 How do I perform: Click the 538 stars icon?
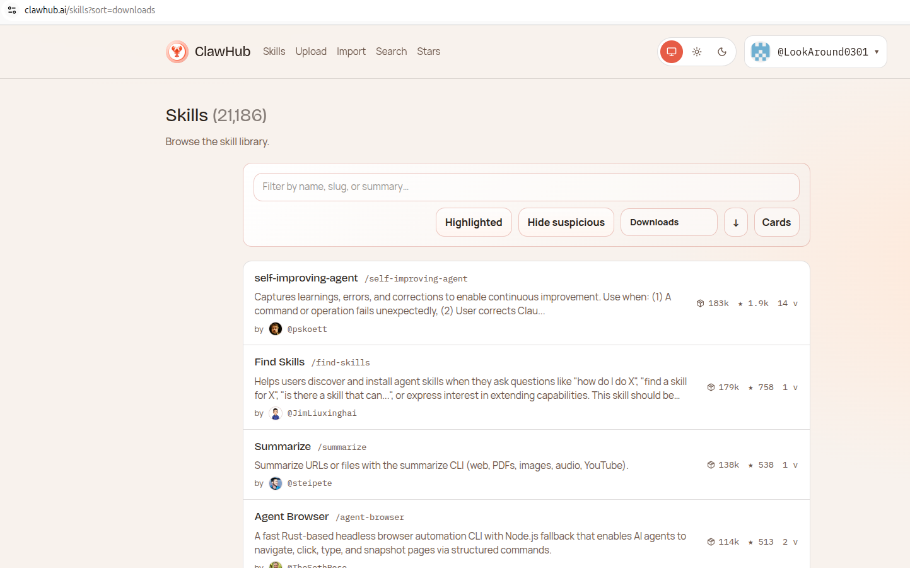click(750, 465)
